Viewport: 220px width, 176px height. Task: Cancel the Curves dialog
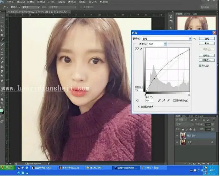click(207, 43)
